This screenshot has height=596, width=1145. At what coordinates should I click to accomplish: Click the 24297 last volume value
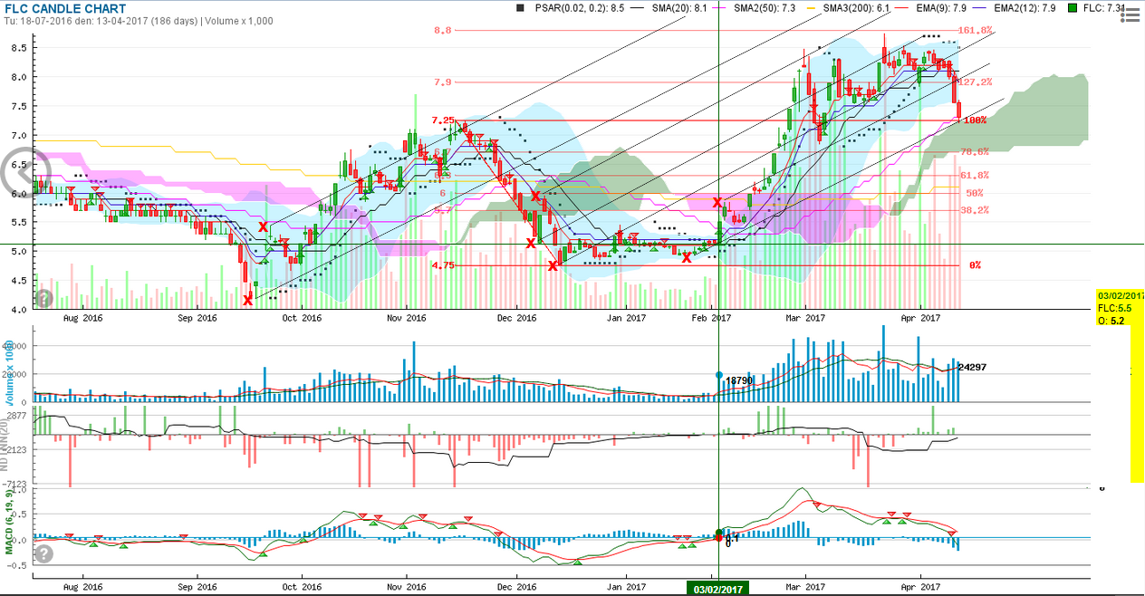(x=975, y=367)
